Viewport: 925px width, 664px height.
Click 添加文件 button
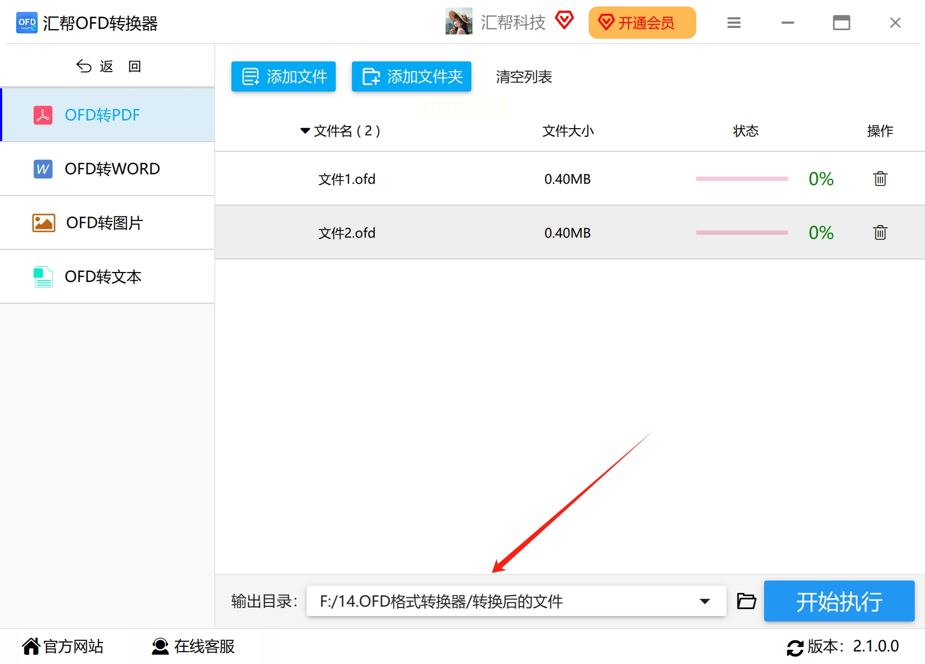pos(284,76)
